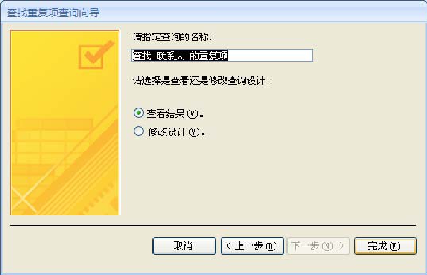
Task: Click the left chevron on 上一步 button
Action: (x=228, y=246)
